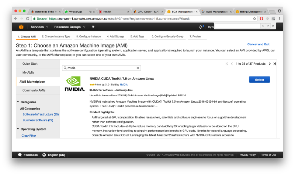
Task: Click the nvidia search input field
Action: [101, 68]
